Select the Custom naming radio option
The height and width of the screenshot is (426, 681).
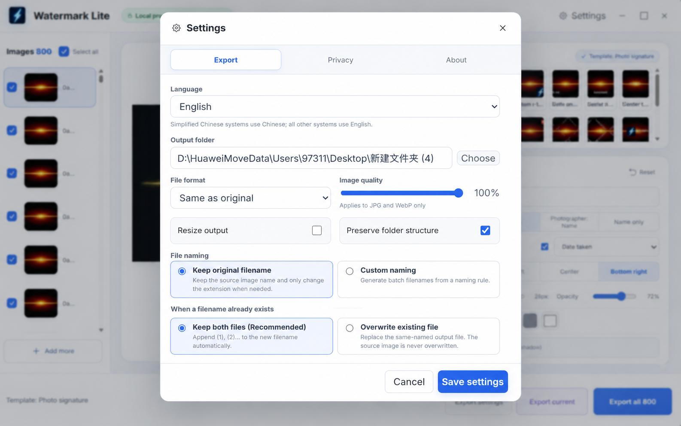(x=419, y=280)
